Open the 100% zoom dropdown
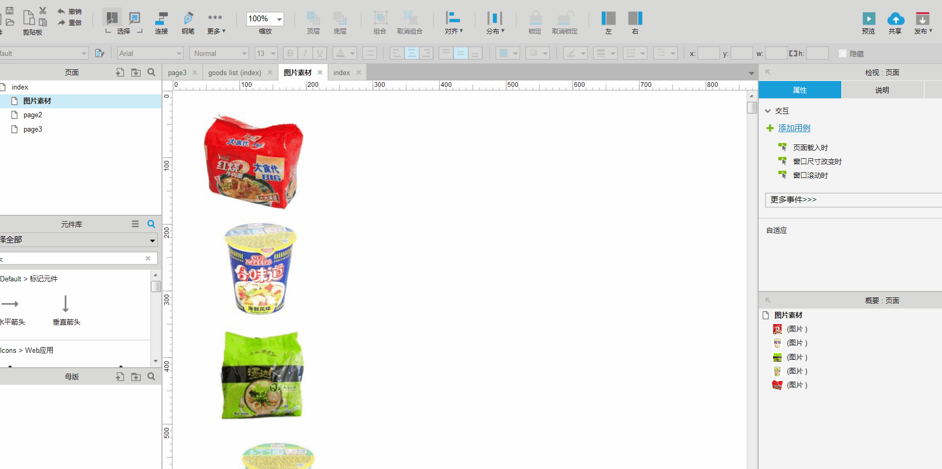 tap(279, 19)
